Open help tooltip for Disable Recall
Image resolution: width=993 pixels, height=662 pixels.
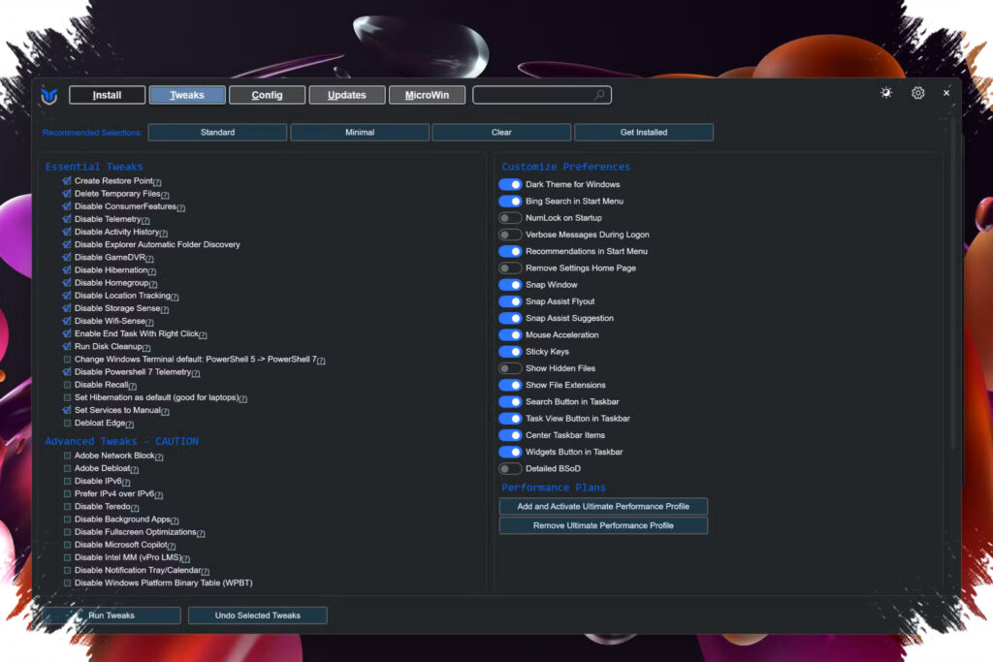132,386
